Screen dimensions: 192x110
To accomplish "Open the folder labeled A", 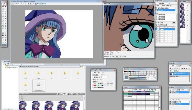I will click(52, 73).
